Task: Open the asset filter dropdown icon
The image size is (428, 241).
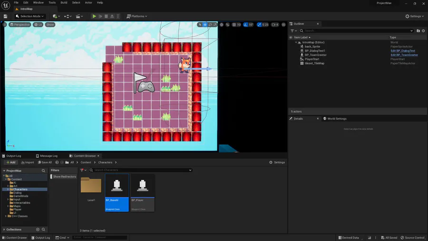Action: click(x=83, y=170)
